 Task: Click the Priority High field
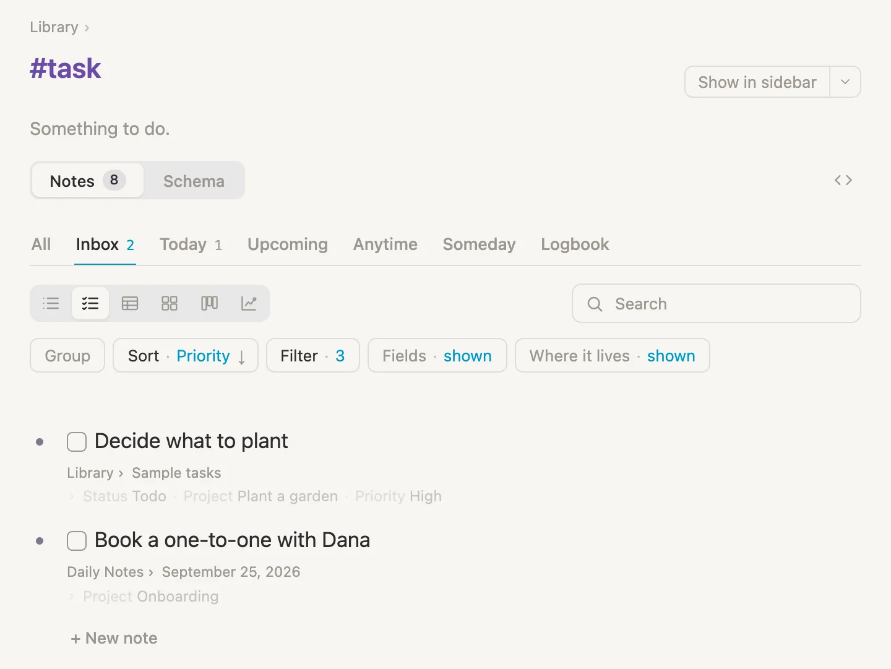coord(398,496)
